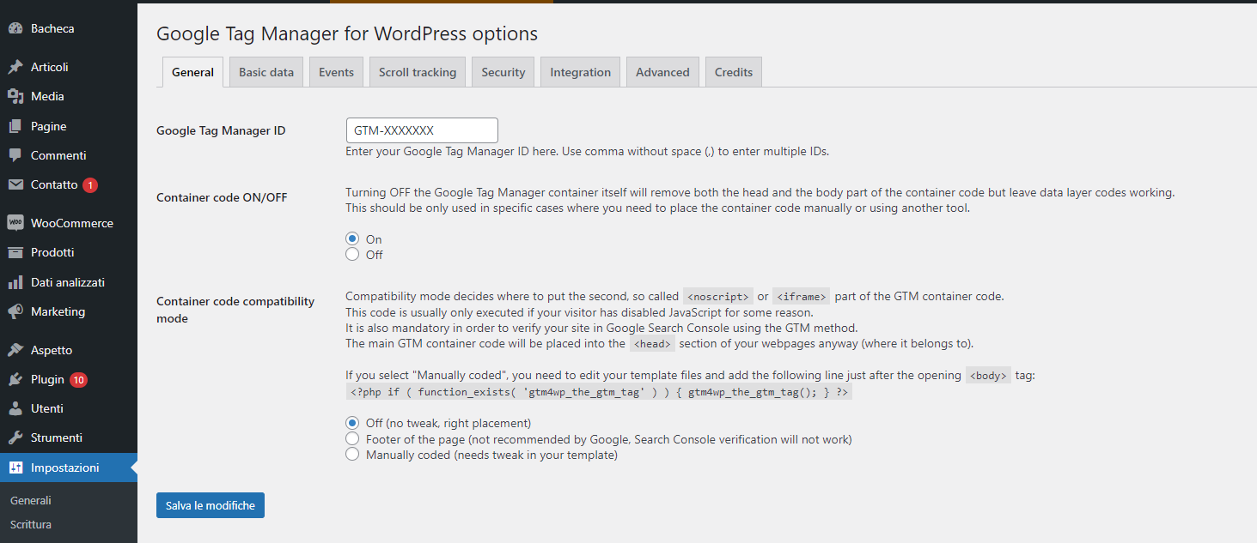Open the Integration tab
The image size is (1257, 543).
tap(580, 72)
